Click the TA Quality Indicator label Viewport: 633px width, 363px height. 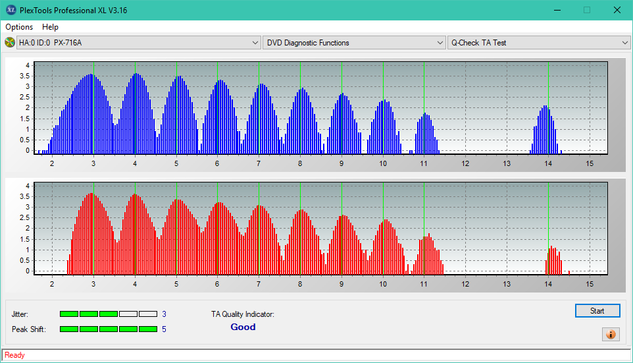(243, 314)
